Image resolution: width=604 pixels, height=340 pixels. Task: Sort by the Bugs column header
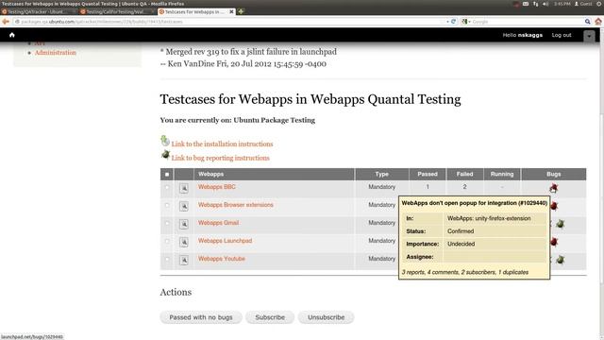click(x=554, y=174)
